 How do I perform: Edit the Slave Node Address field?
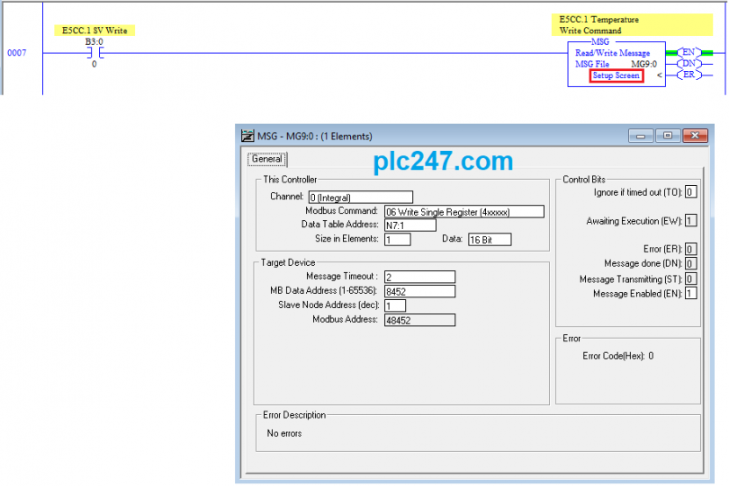click(395, 306)
